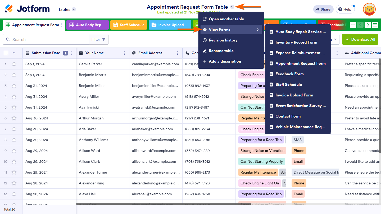Star the Avery Miller row
This screenshot has height=214, width=381.
click(x=14, y=96)
